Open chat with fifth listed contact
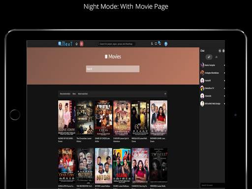The image size is (252, 189). [212, 96]
